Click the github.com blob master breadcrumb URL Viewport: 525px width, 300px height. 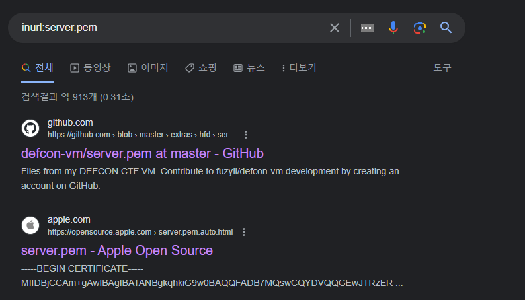[141, 135]
